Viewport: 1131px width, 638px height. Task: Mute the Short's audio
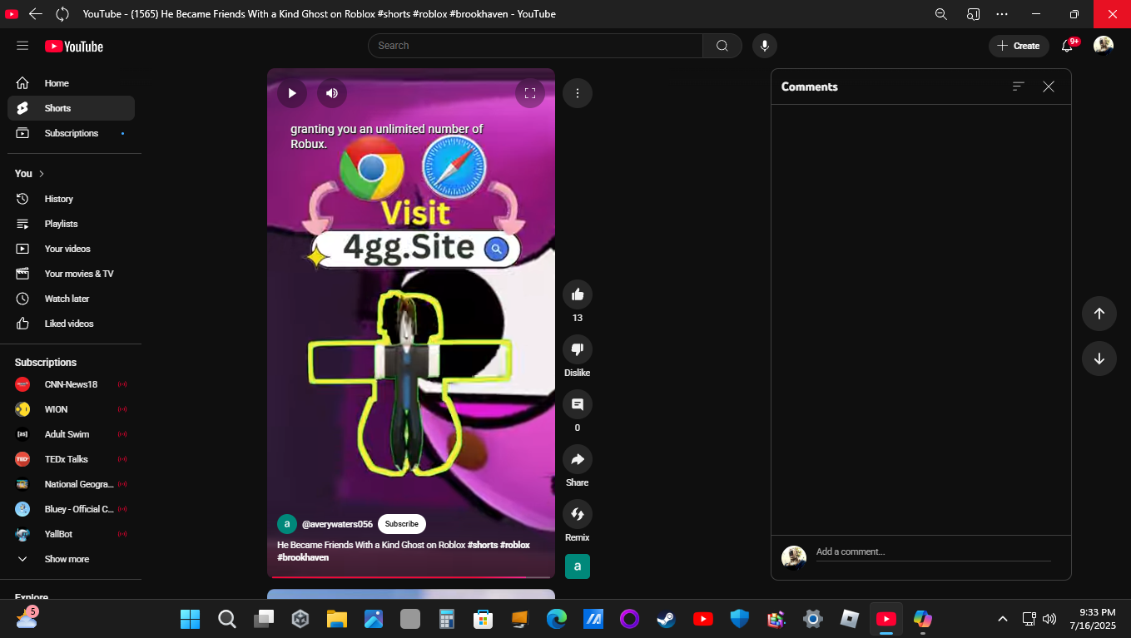tap(332, 93)
